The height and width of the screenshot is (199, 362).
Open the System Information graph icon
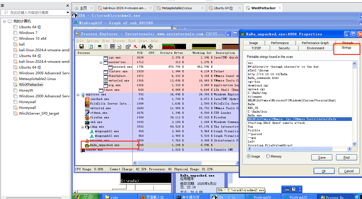click(100, 46)
